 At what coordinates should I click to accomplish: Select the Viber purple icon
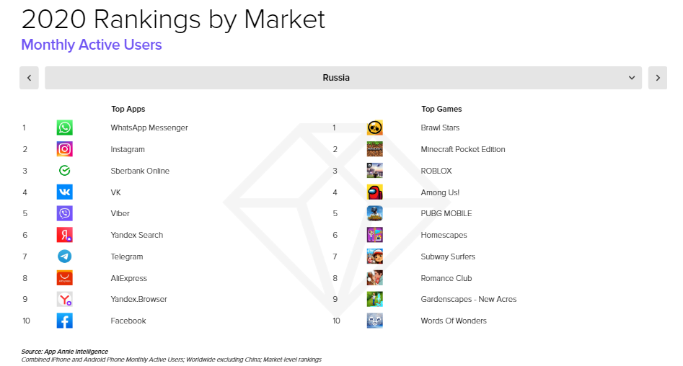(x=64, y=213)
